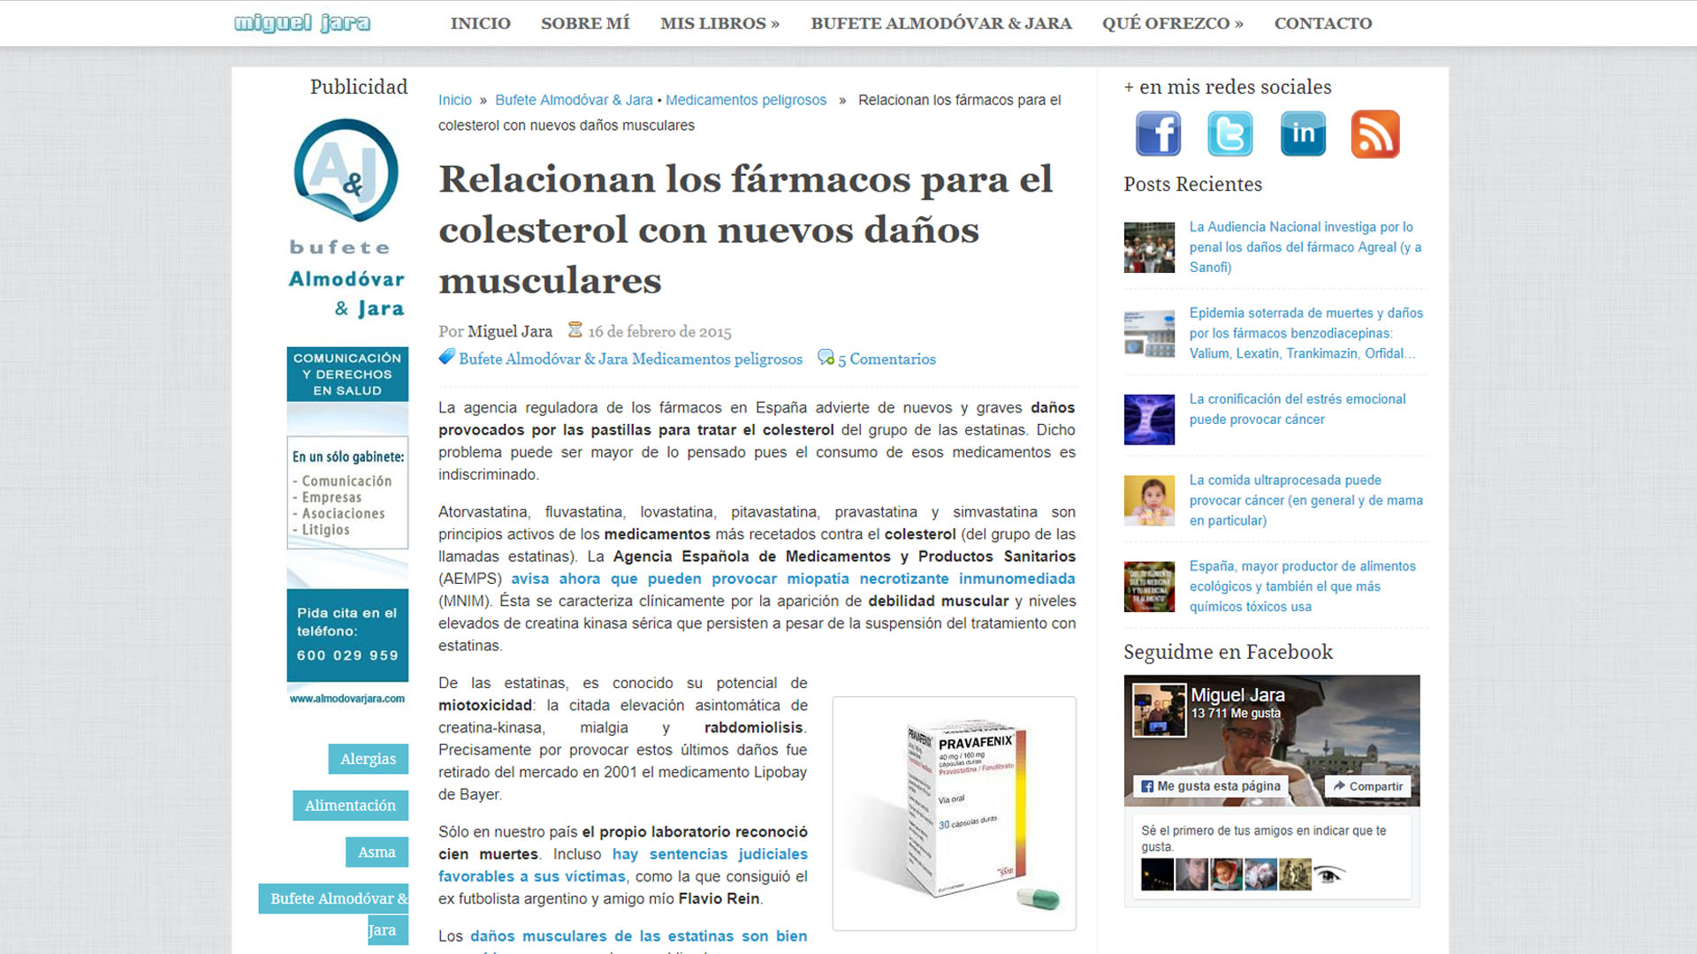Open the LinkedIn social icon

coord(1303,134)
